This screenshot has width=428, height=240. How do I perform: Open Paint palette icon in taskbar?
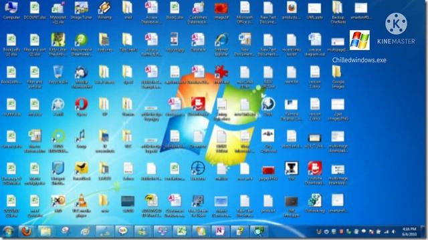[x=85, y=232]
